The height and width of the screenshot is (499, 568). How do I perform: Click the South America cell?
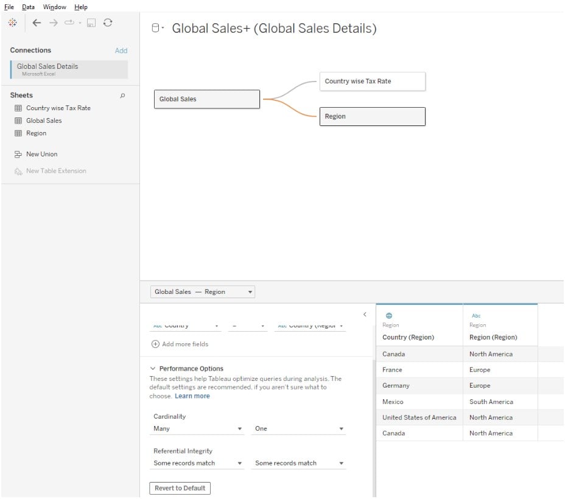point(502,403)
